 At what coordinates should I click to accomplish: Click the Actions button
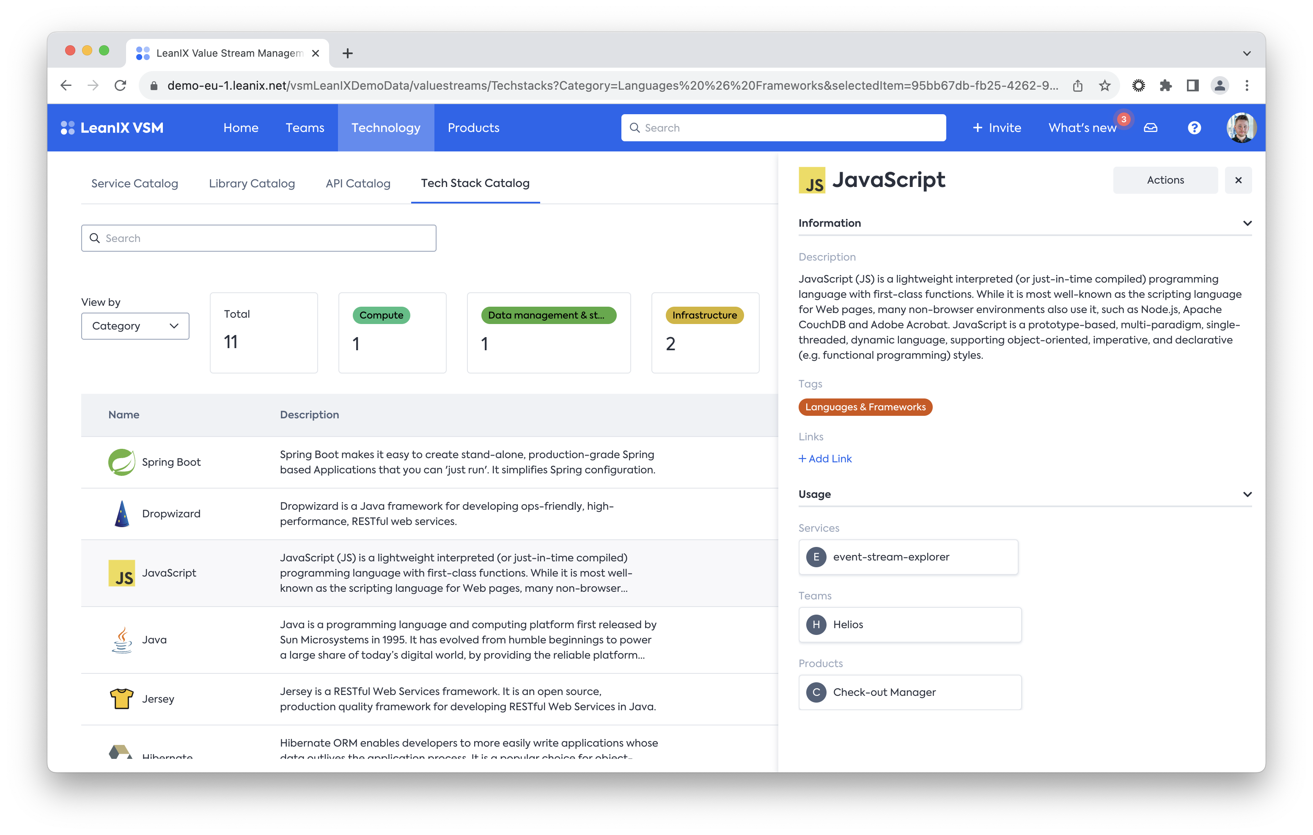click(1165, 180)
